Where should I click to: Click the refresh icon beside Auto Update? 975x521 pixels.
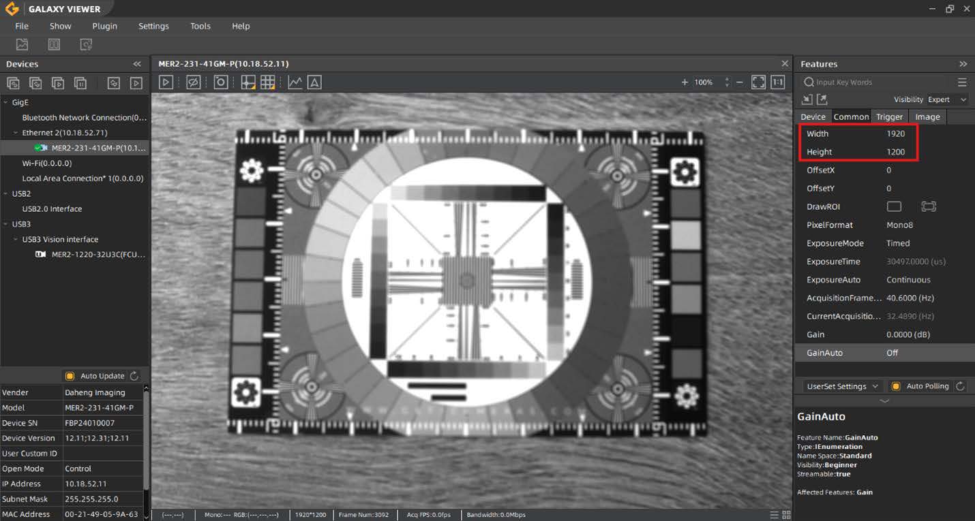coord(134,376)
